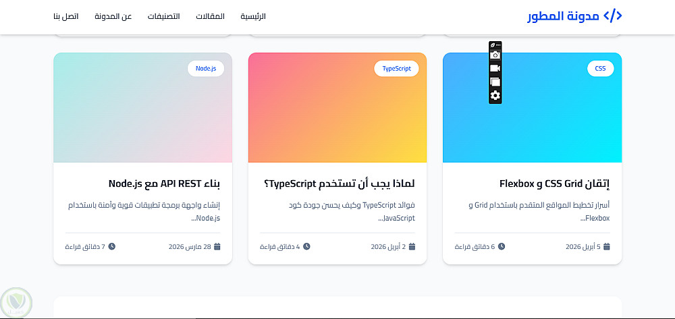
Task: Click the camera screenshot icon in floating toolbar
Action: (x=495, y=55)
